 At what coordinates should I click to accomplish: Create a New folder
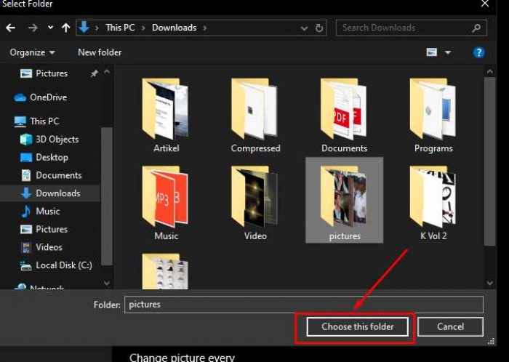[100, 52]
